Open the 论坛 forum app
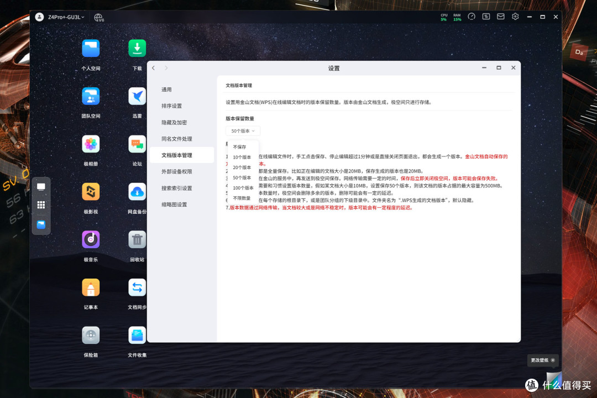Image resolution: width=597 pixels, height=398 pixels. pyautogui.click(x=137, y=144)
